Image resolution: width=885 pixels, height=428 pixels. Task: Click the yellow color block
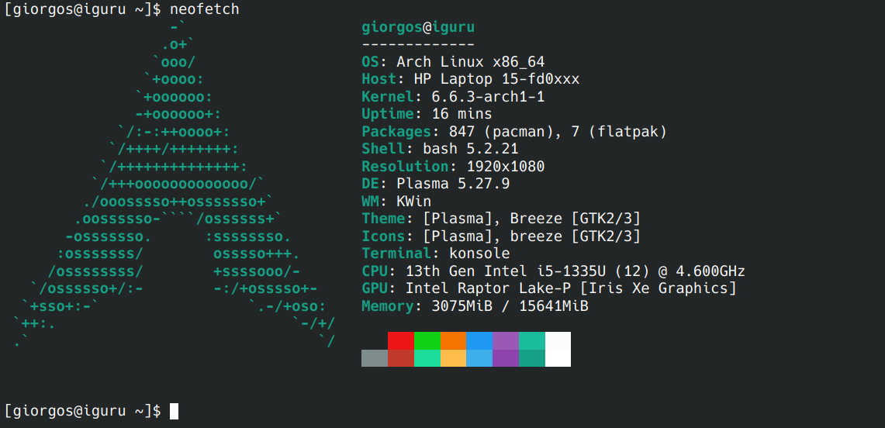point(453,358)
